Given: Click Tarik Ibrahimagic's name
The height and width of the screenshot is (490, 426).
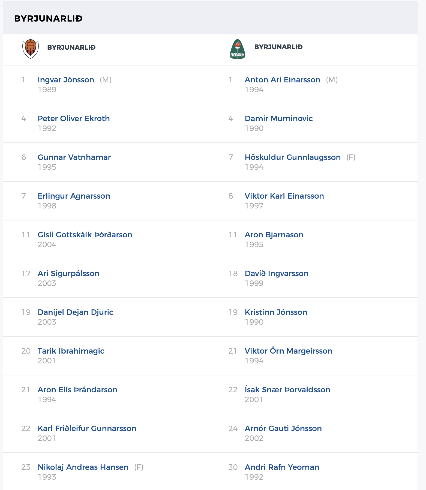Looking at the screenshot, I should [71, 351].
